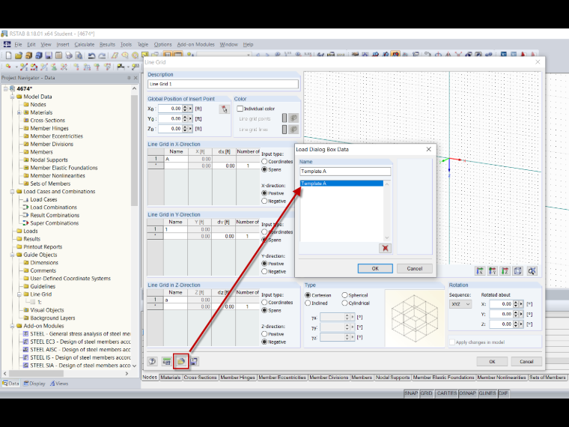569x427 pixels.
Task: Delete template with the red X icon
Action: (385, 249)
